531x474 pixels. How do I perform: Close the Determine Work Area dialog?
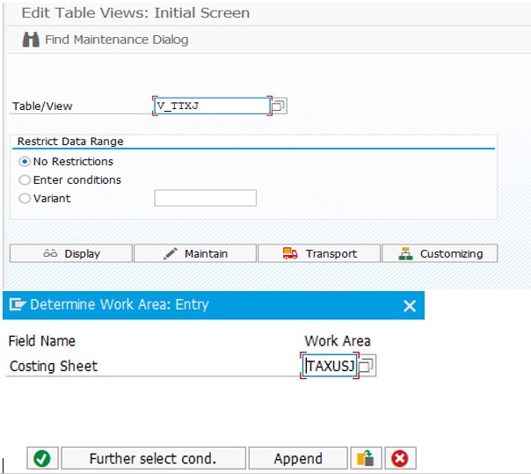410,306
